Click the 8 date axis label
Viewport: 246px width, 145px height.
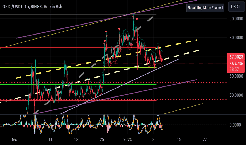click(153, 139)
